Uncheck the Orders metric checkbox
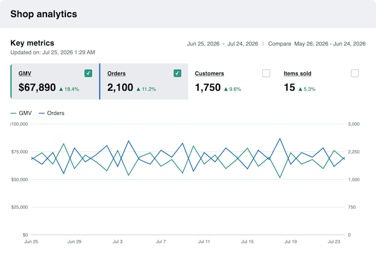Viewport: 376px width, 255px height. click(x=177, y=73)
